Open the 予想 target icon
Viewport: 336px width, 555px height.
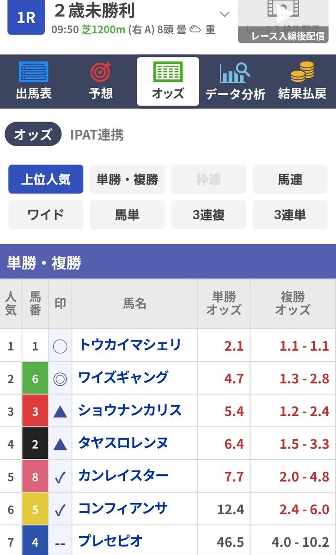click(101, 72)
